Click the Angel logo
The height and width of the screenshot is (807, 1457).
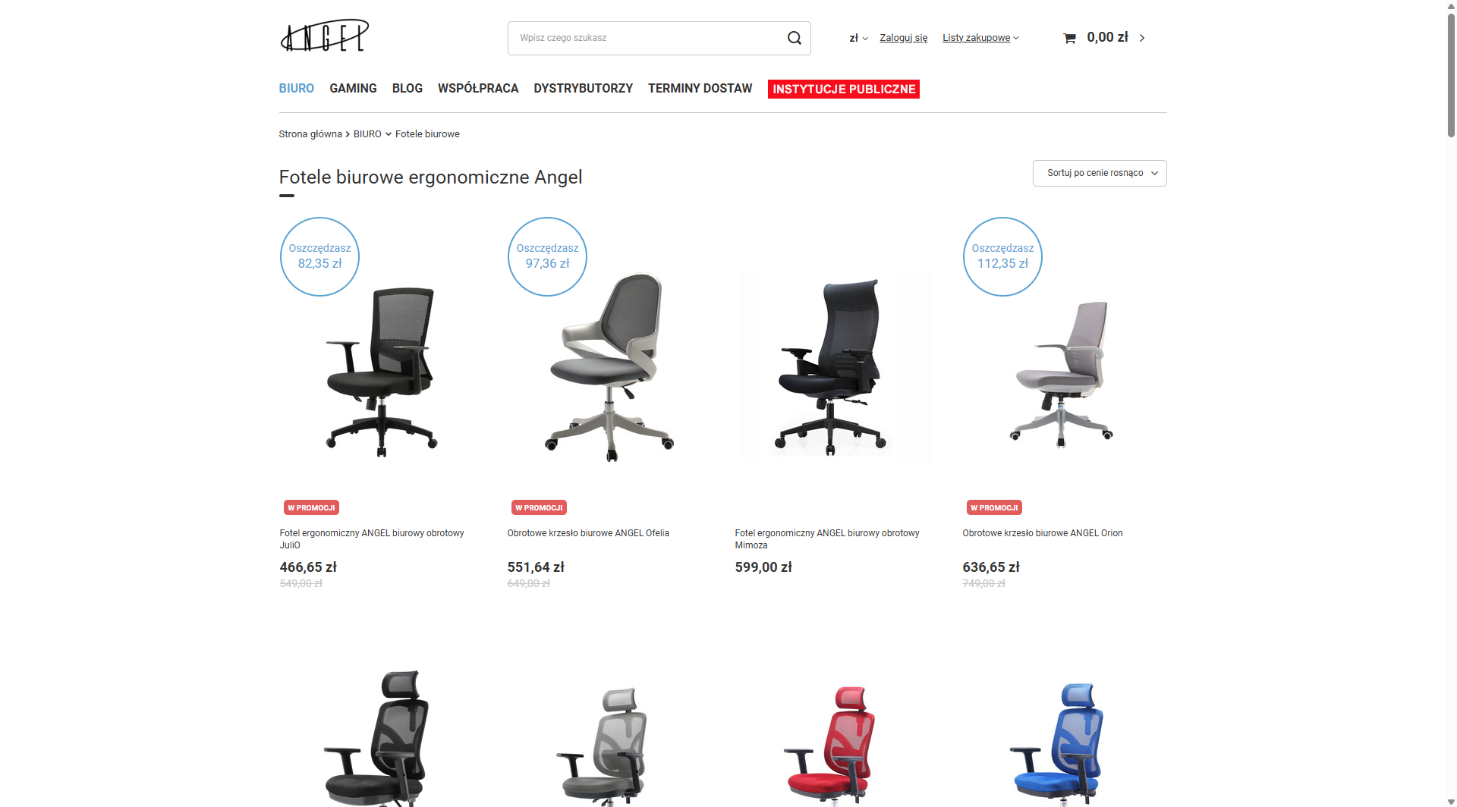(325, 36)
